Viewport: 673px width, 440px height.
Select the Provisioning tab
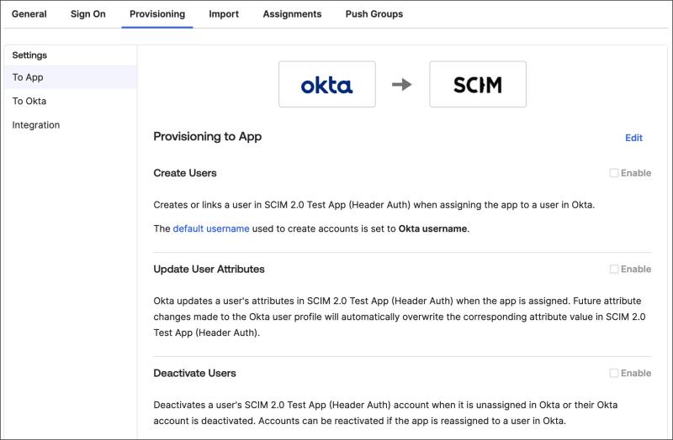pyautogui.click(x=157, y=14)
